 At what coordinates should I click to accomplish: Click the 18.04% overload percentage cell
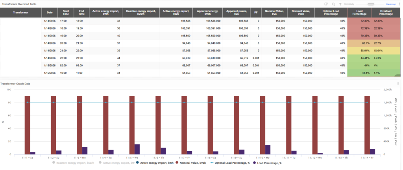(x=386, y=51)
